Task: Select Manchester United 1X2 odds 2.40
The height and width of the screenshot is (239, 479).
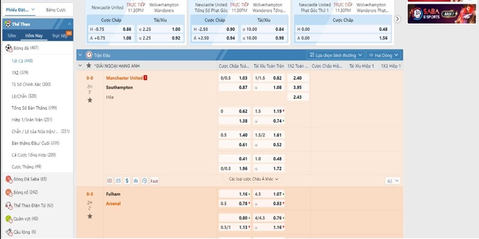Action: click(x=298, y=78)
